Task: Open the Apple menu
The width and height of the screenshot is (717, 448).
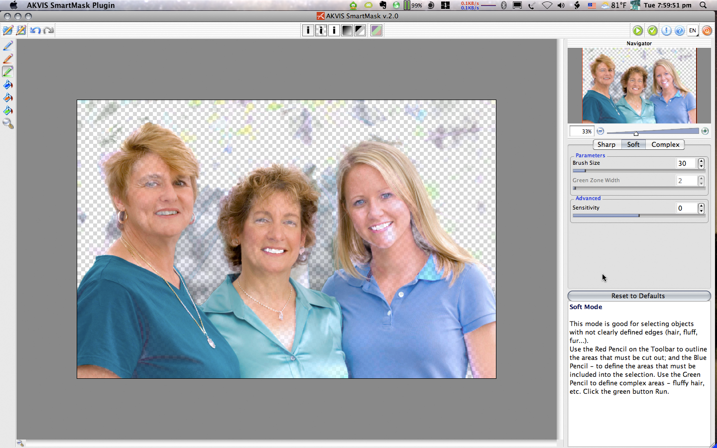Action: click(13, 5)
